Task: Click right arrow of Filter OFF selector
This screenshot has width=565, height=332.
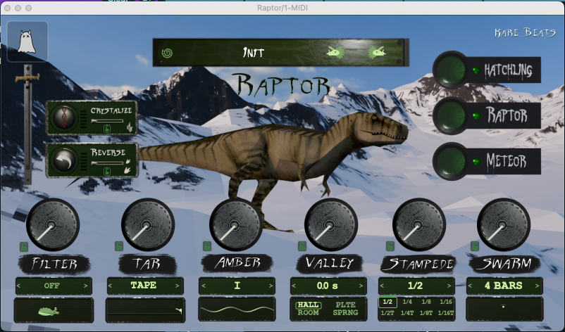Action: 86,286
